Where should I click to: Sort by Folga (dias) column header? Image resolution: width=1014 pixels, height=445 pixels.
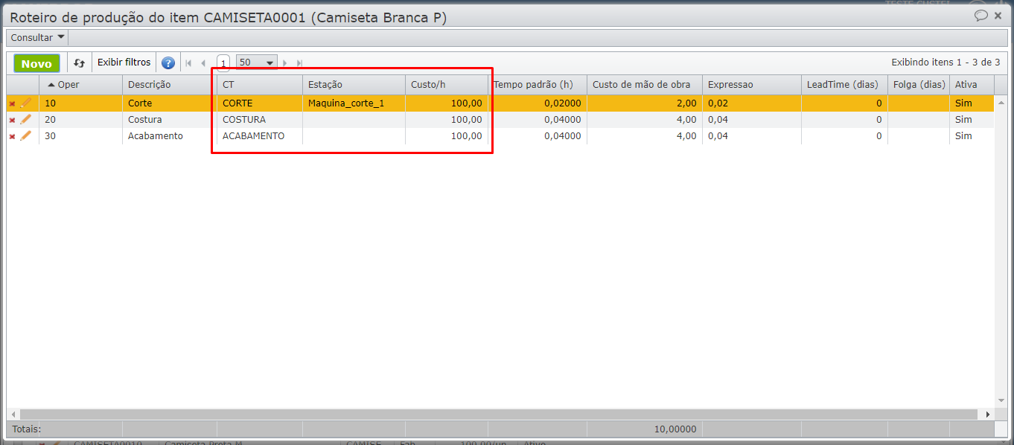pos(919,84)
